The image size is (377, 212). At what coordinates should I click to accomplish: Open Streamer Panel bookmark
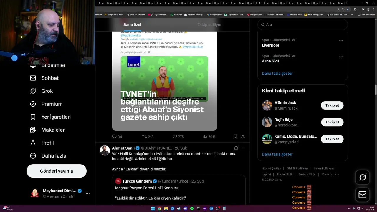click(294, 14)
